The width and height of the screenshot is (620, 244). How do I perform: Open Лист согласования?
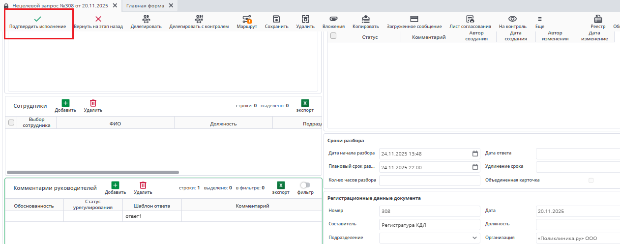click(x=470, y=22)
